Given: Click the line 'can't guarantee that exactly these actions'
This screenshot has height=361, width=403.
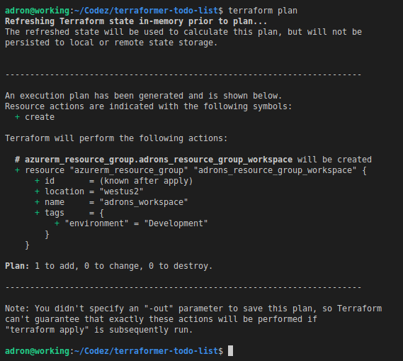Looking at the screenshot, I should [x=161, y=319].
